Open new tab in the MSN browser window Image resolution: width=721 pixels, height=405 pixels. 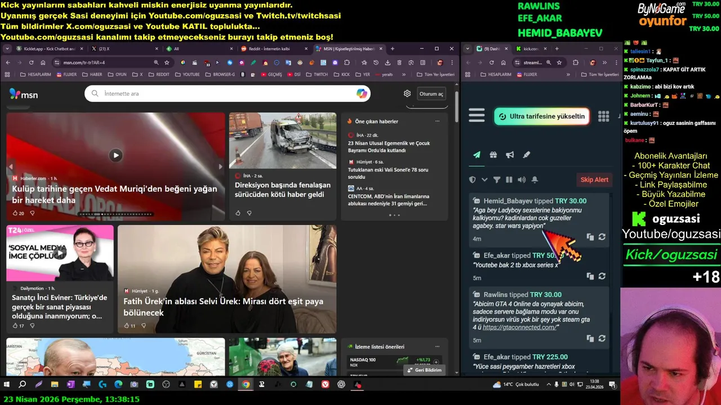coord(393,49)
